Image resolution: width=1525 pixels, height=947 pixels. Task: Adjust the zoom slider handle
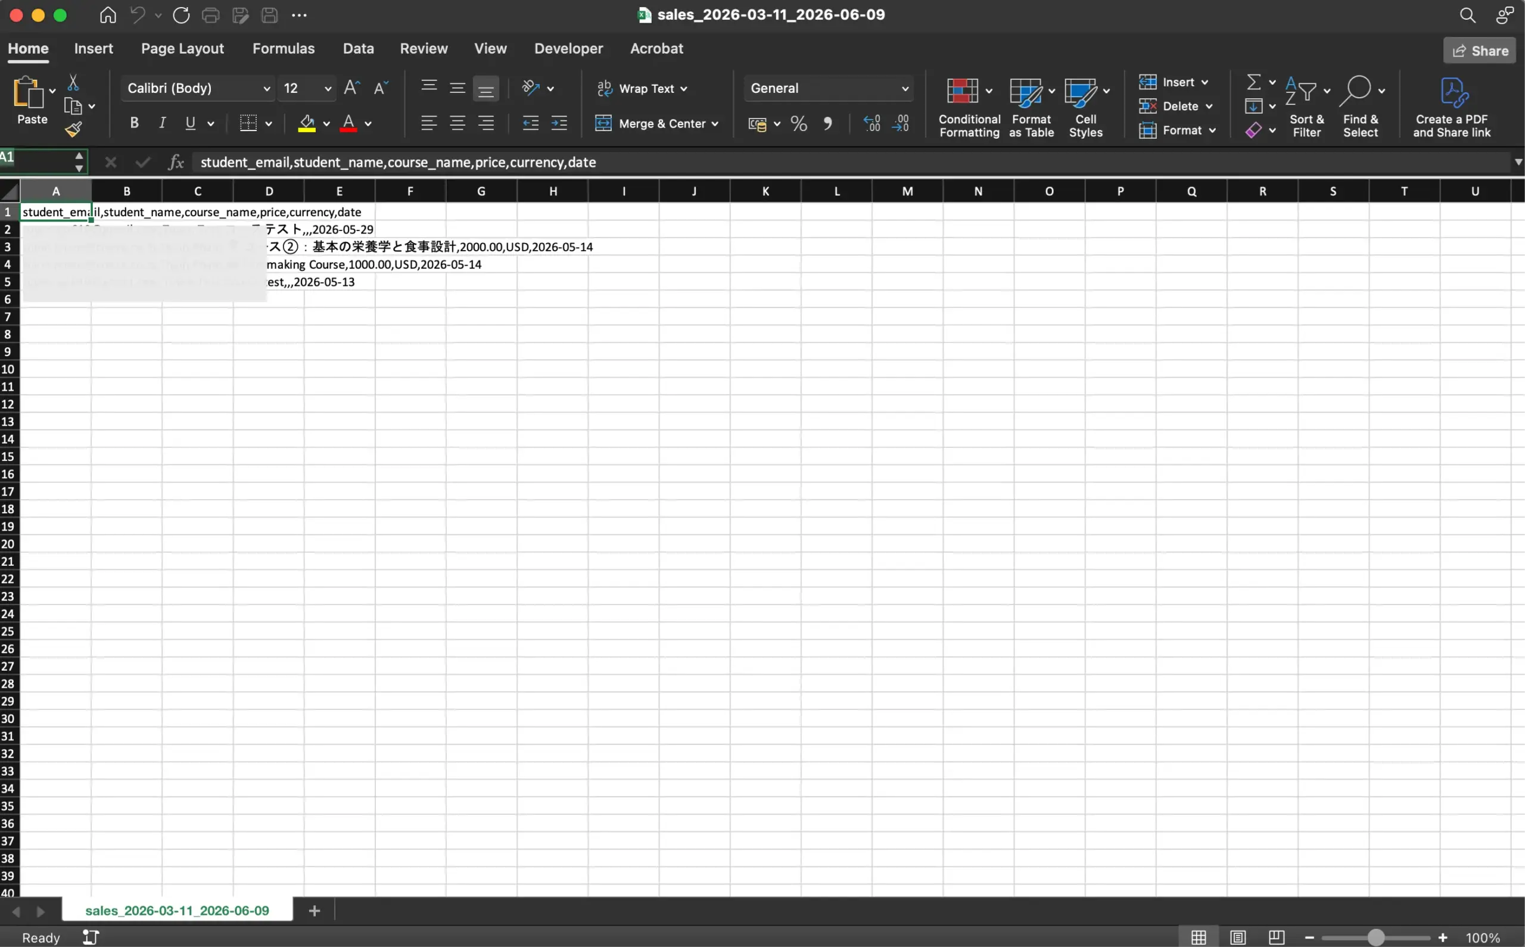point(1376,937)
